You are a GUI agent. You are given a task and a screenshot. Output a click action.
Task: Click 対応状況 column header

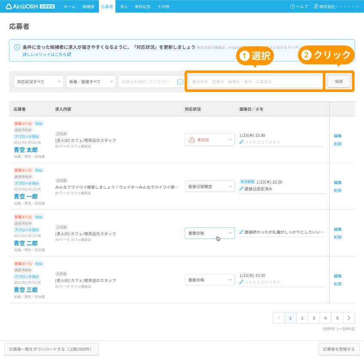coord(193,109)
